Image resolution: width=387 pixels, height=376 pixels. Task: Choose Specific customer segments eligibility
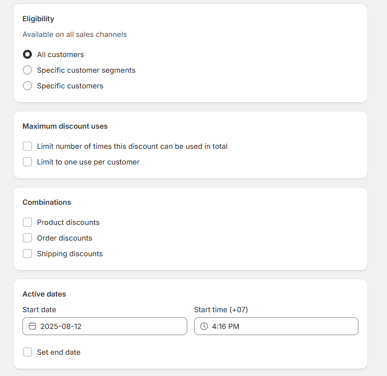[27, 70]
